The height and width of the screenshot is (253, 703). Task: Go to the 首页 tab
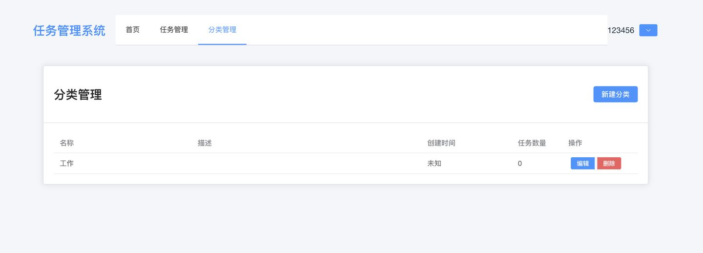(132, 30)
